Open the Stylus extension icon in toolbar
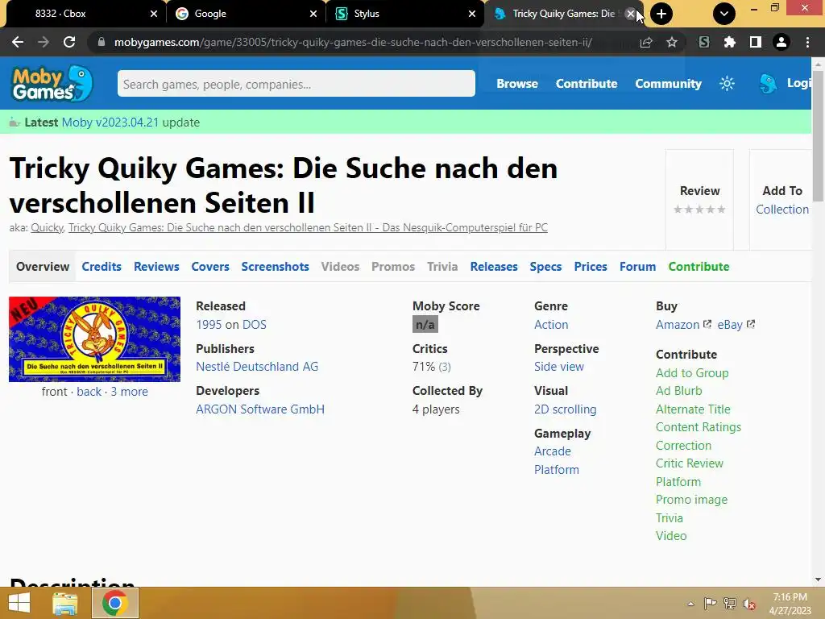This screenshot has height=619, width=825. (x=704, y=42)
